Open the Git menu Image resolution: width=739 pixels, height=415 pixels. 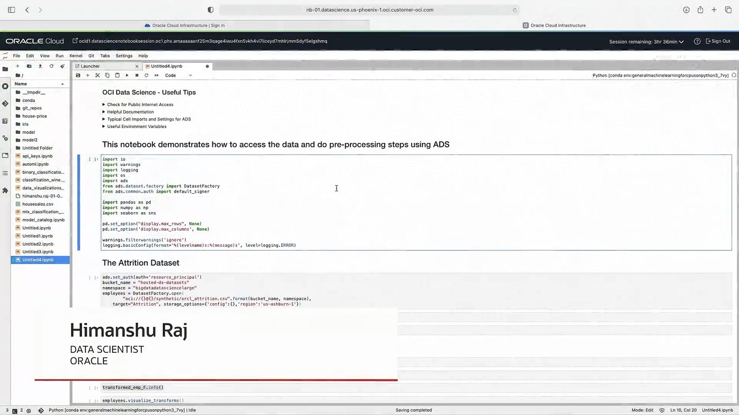tap(91, 56)
